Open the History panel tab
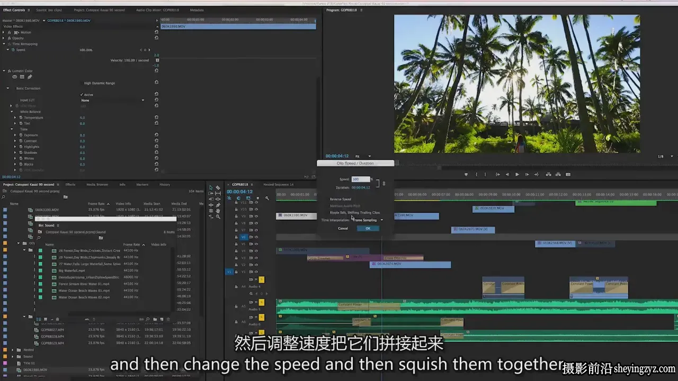Image resolution: width=678 pixels, height=381 pixels. (x=165, y=185)
